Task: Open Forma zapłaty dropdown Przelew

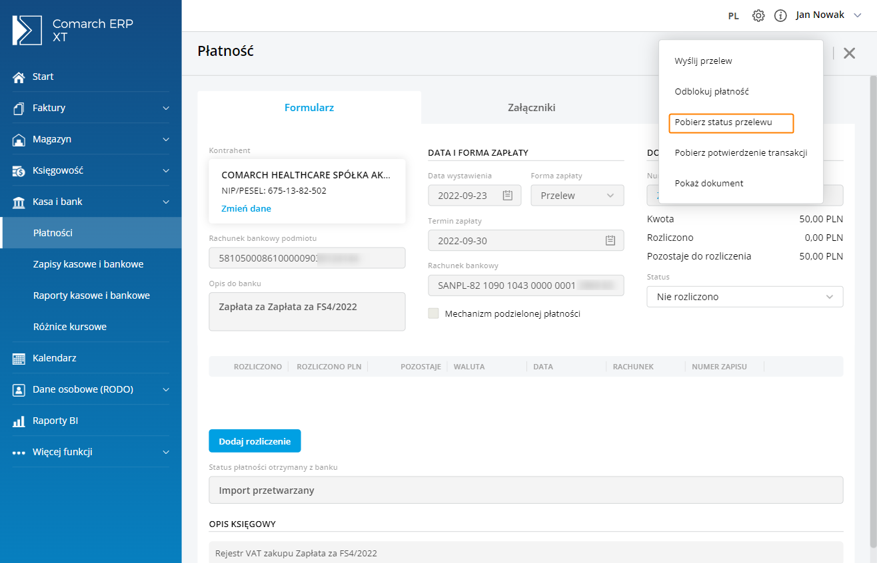Action: [x=577, y=196]
